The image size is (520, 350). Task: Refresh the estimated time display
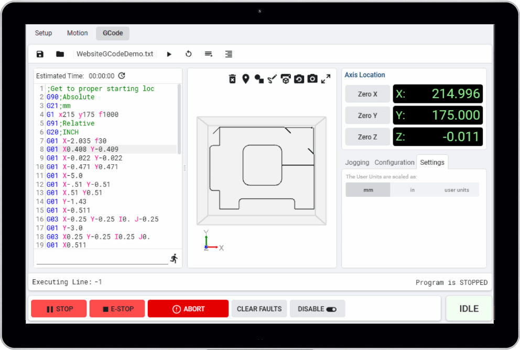coord(122,76)
